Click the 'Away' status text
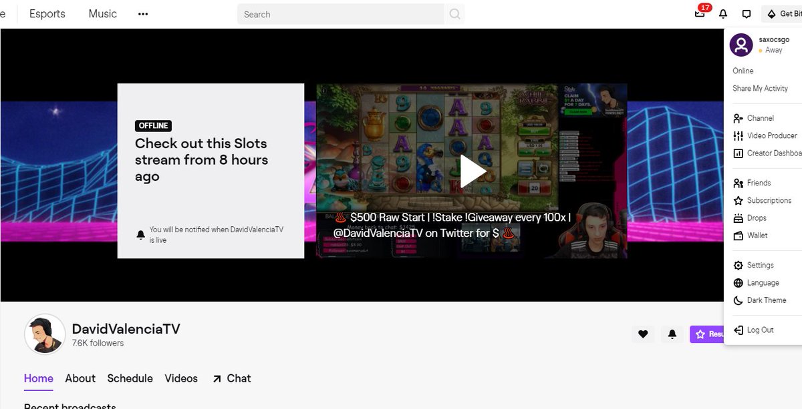The width and height of the screenshot is (802, 409). (x=774, y=50)
